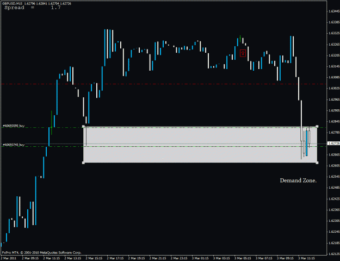Select the bottom-right handle of the gray rectangle
The height and width of the screenshot is (261, 340).
(x=317, y=163)
